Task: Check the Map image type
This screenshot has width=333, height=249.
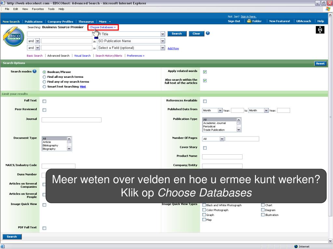Action: click(x=204, y=219)
